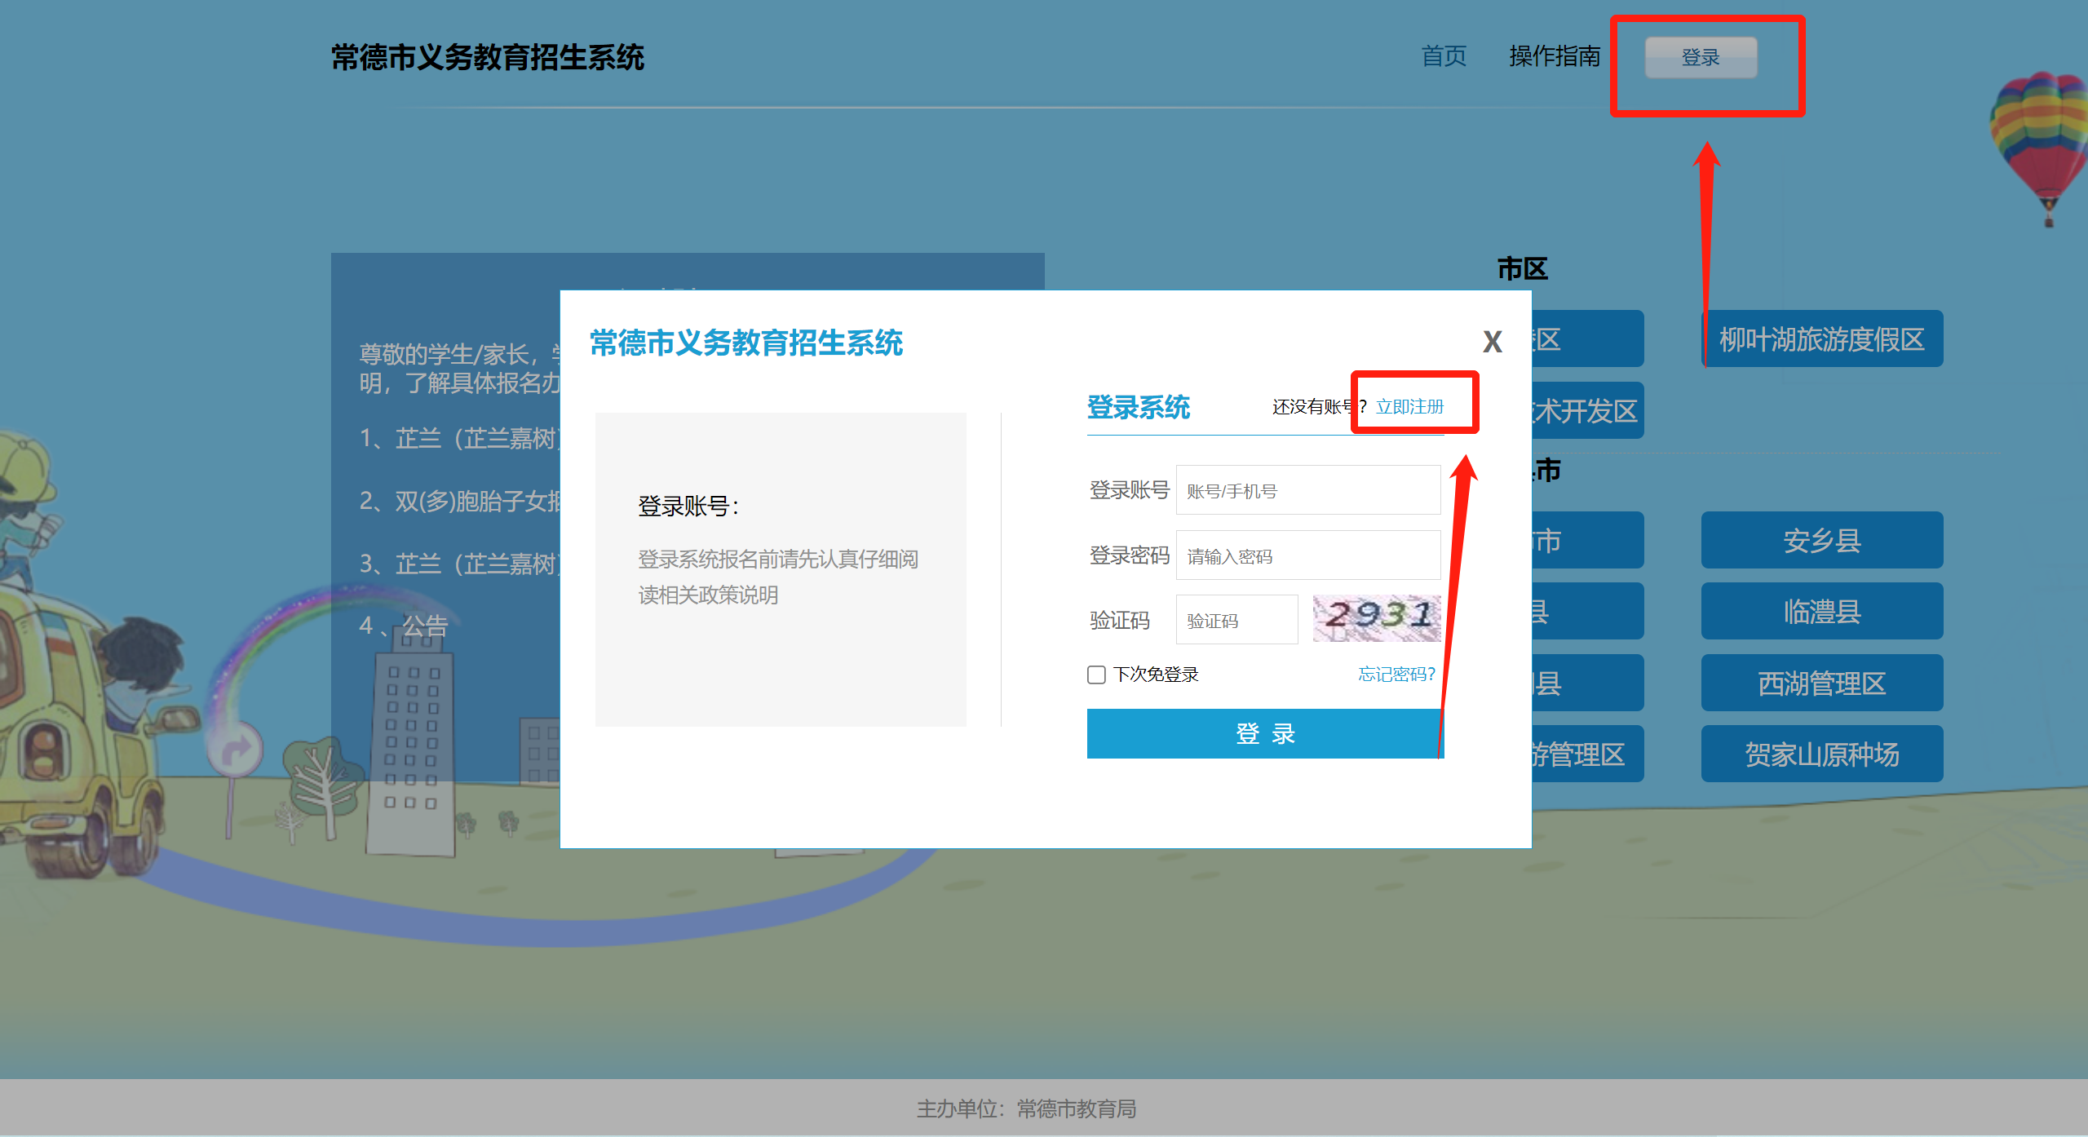Viewport: 2088px width, 1137px height.
Task: Click the 验证码 captcha input field
Action: coord(1236,620)
